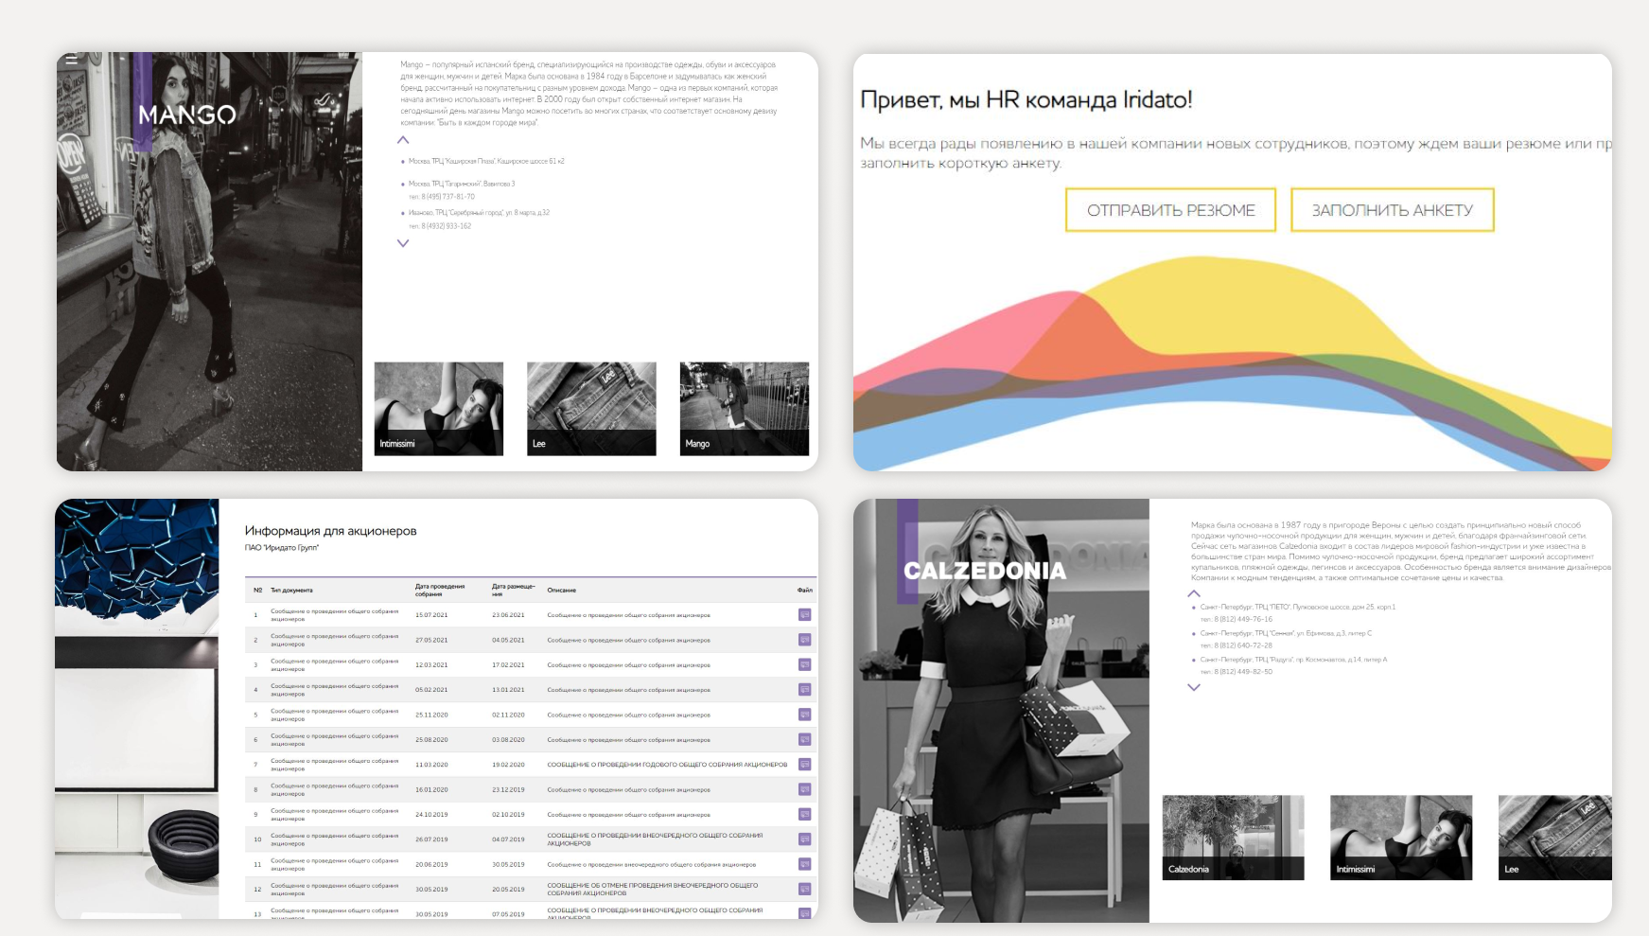The width and height of the screenshot is (1649, 936).
Task: Click the ЗАПОЛНИТЬ АНКЕТУ button
Action: point(1392,210)
